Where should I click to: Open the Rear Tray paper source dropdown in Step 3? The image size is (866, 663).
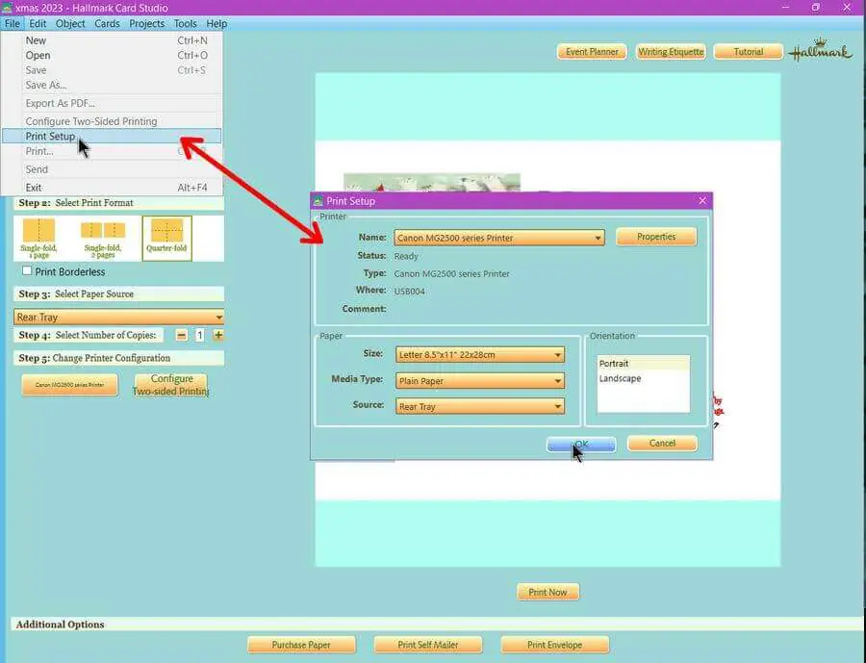click(x=118, y=317)
